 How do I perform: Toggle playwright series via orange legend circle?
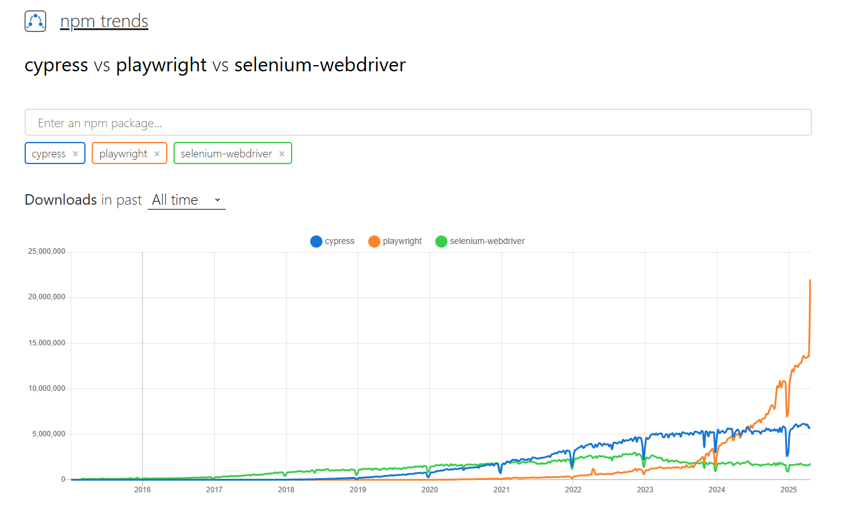(x=374, y=242)
